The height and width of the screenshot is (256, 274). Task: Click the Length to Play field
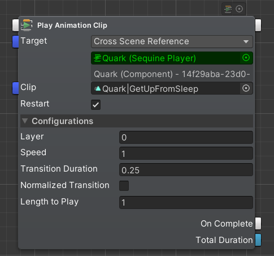186,202
